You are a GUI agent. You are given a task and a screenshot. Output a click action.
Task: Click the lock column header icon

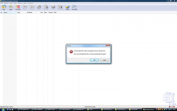point(1,12)
